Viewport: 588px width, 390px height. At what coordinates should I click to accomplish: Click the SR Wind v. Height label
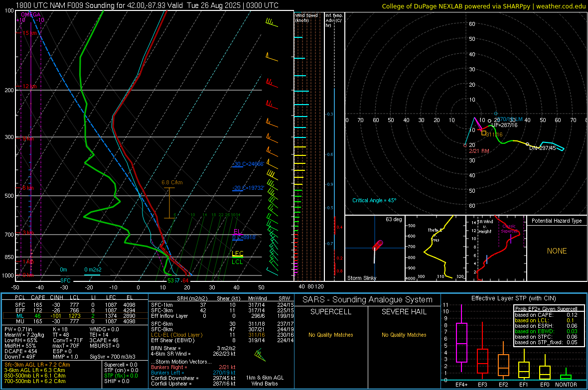[485, 227]
